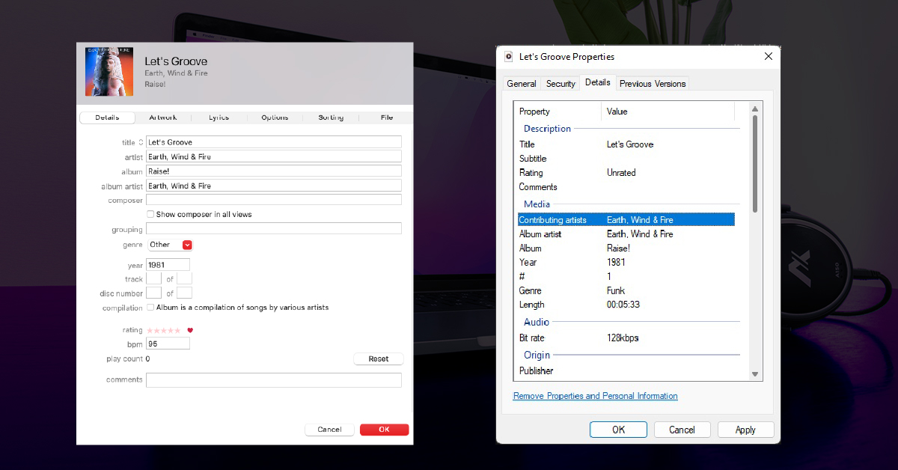Open the genre dropdown showing Other
This screenshot has height=470, width=898.
pyautogui.click(x=187, y=245)
